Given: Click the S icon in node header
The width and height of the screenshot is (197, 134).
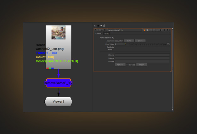Looking at the screenshot, I should [x=160, y=30].
